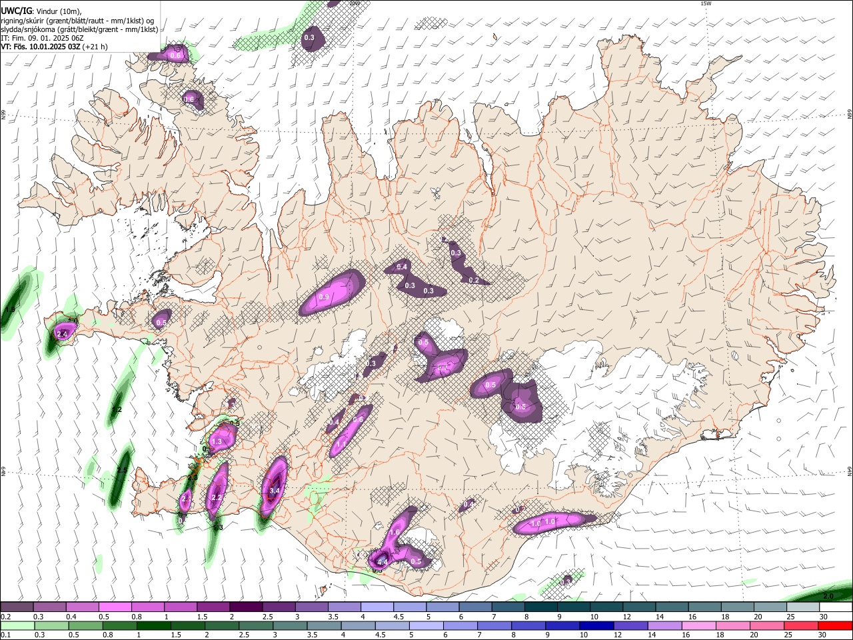Click the 1.2 rain value in the western sea
This screenshot has height=640, width=853.
[x=117, y=409]
